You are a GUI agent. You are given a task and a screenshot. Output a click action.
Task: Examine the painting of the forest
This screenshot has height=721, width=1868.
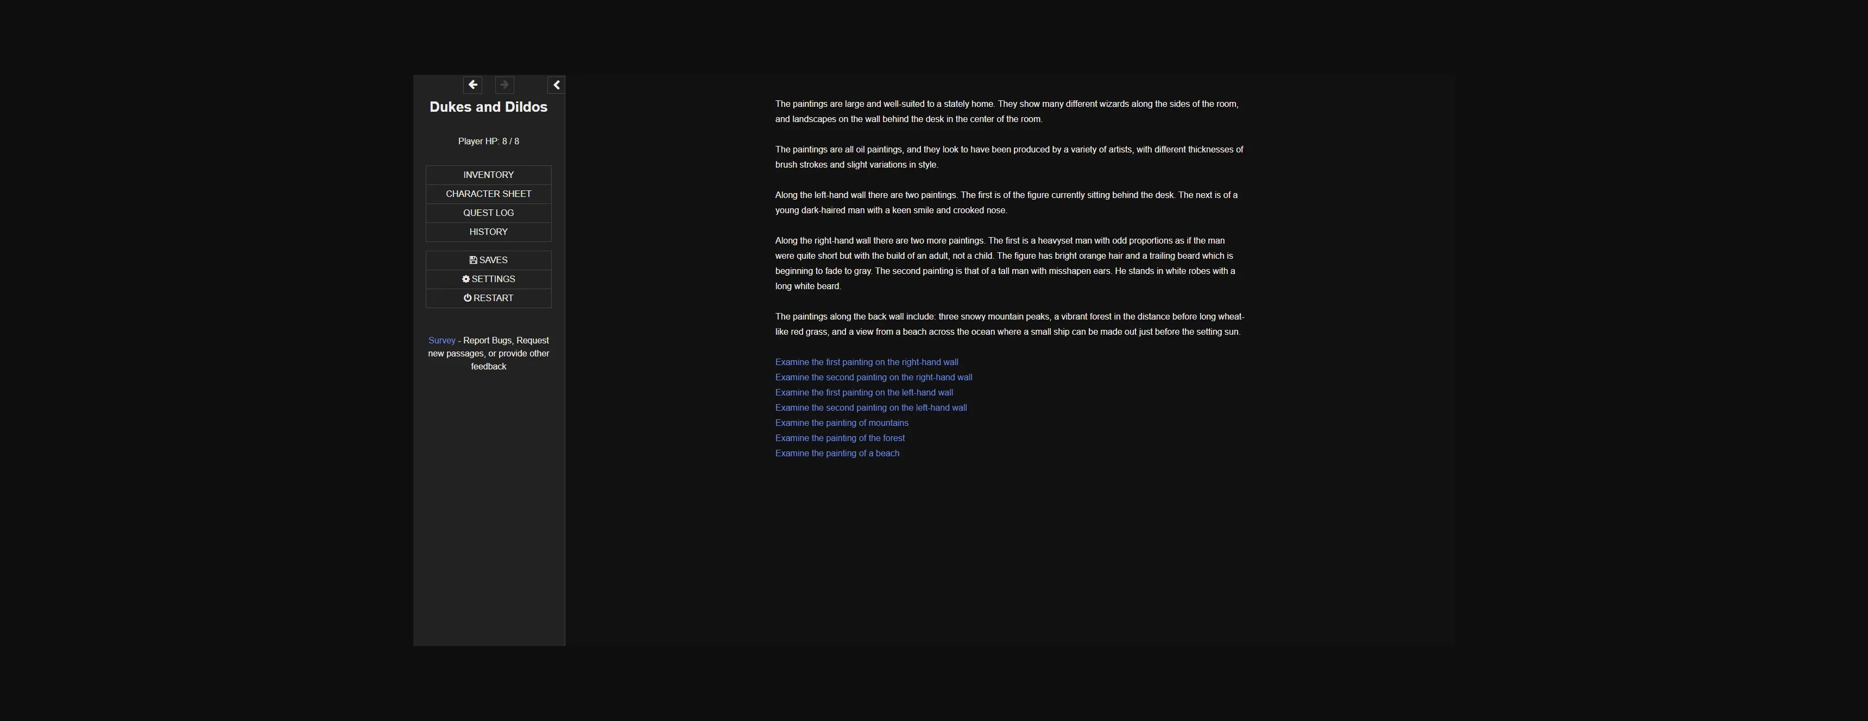(x=840, y=438)
